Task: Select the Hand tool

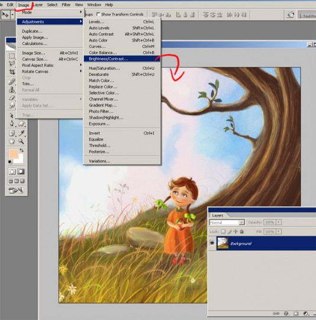Action: pyautogui.click(x=12, y=141)
